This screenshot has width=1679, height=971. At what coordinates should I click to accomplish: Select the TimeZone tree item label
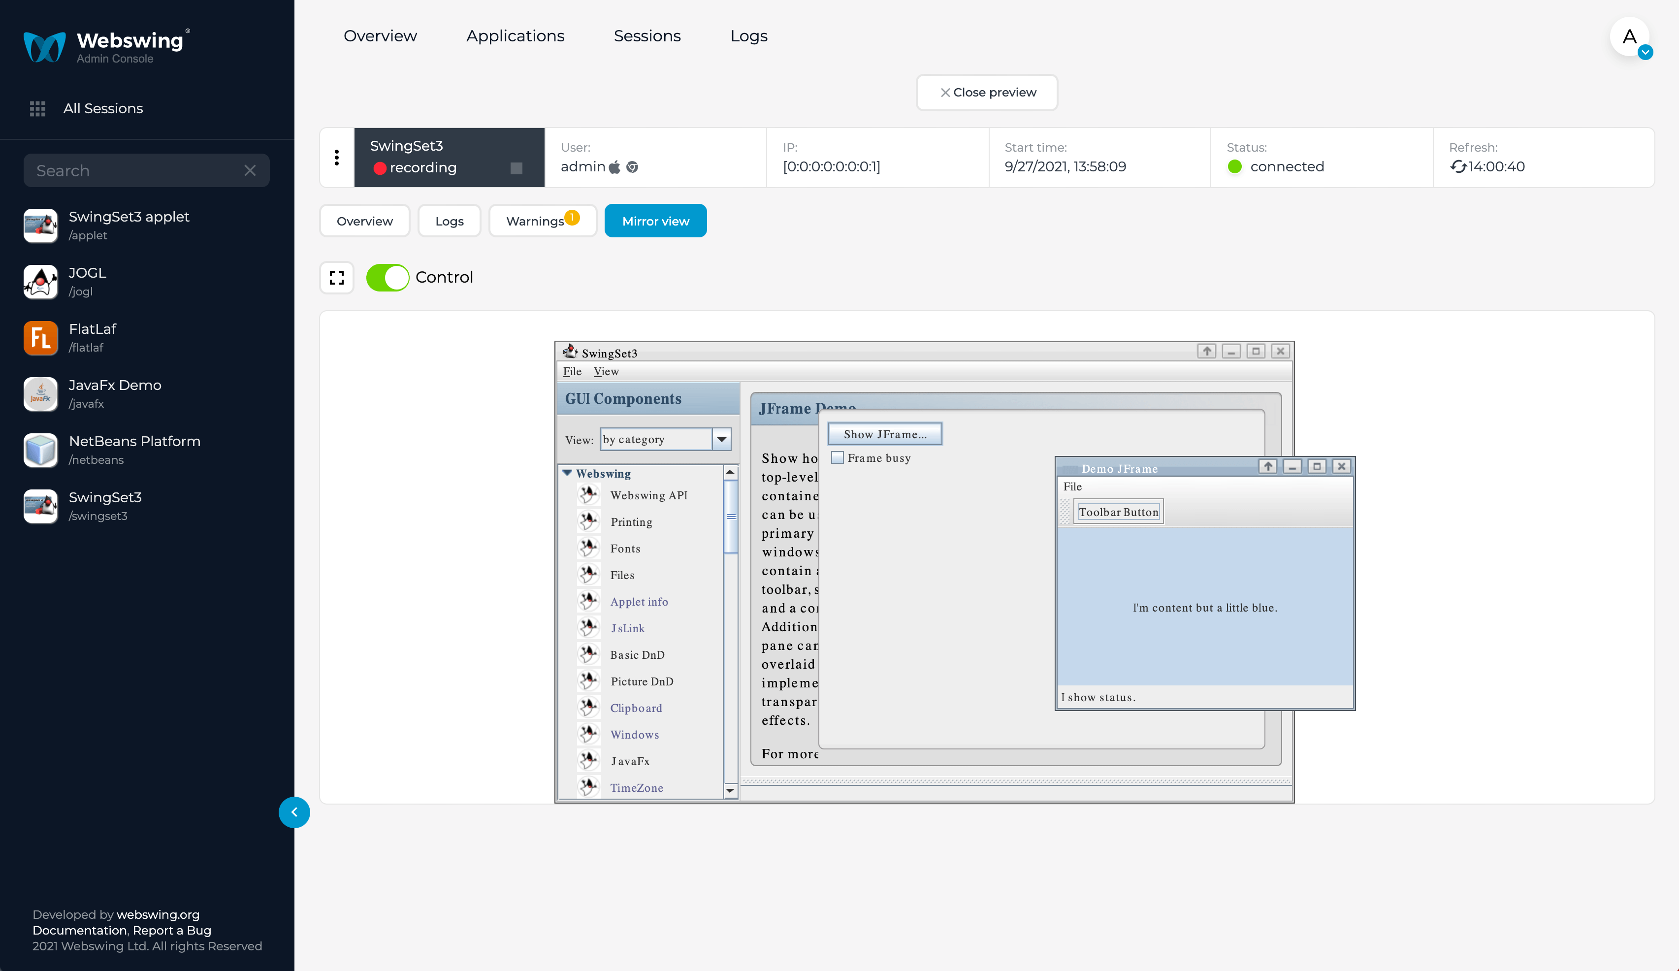pos(637,788)
